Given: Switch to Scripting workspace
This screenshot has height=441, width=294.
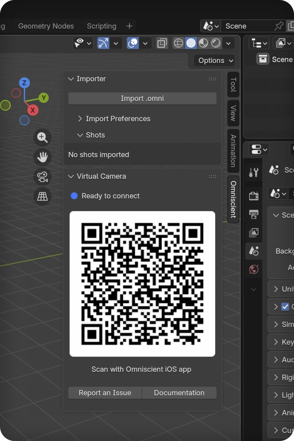Looking at the screenshot, I should point(101,26).
